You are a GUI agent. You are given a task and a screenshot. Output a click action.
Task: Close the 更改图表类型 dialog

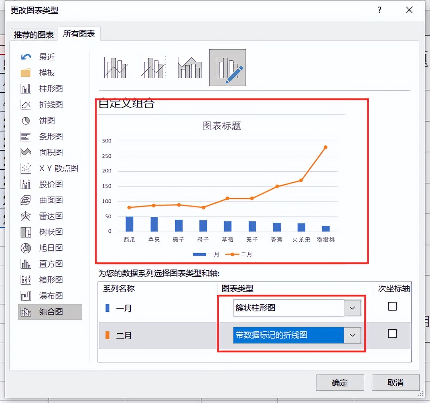pos(409,10)
